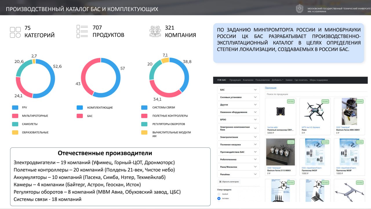Open the Полетный контроллер CSKY product image
The width and height of the screenshot is (371, 209).
(x=280, y=111)
